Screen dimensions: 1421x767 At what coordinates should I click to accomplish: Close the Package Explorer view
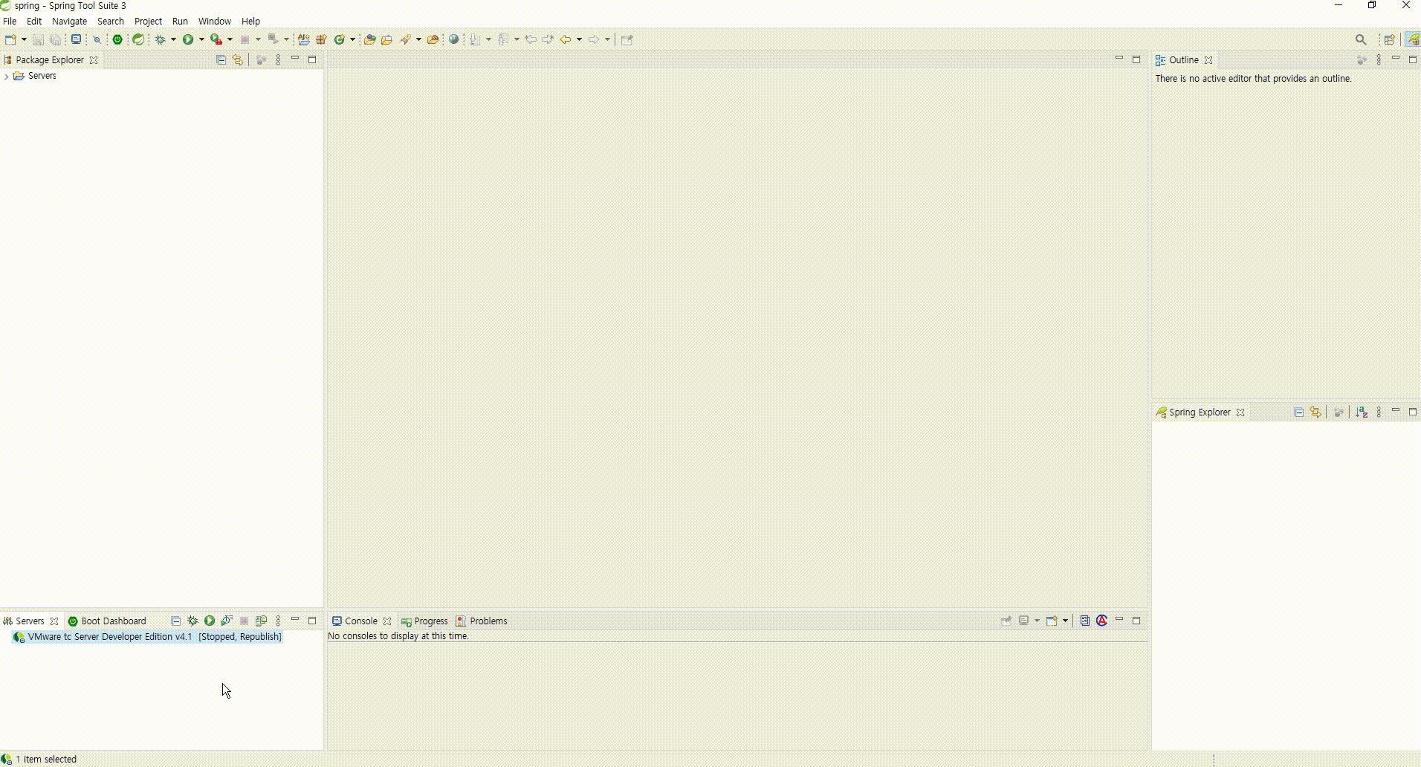tap(94, 60)
